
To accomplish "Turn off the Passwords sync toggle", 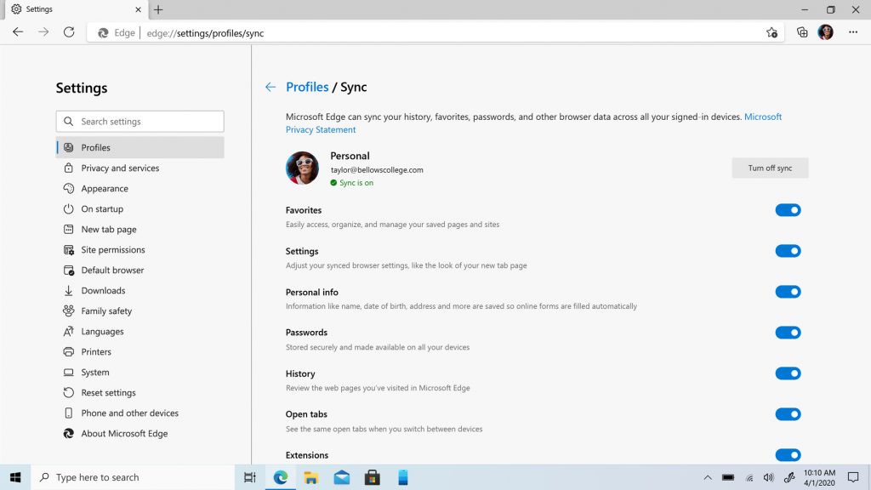I will [788, 333].
